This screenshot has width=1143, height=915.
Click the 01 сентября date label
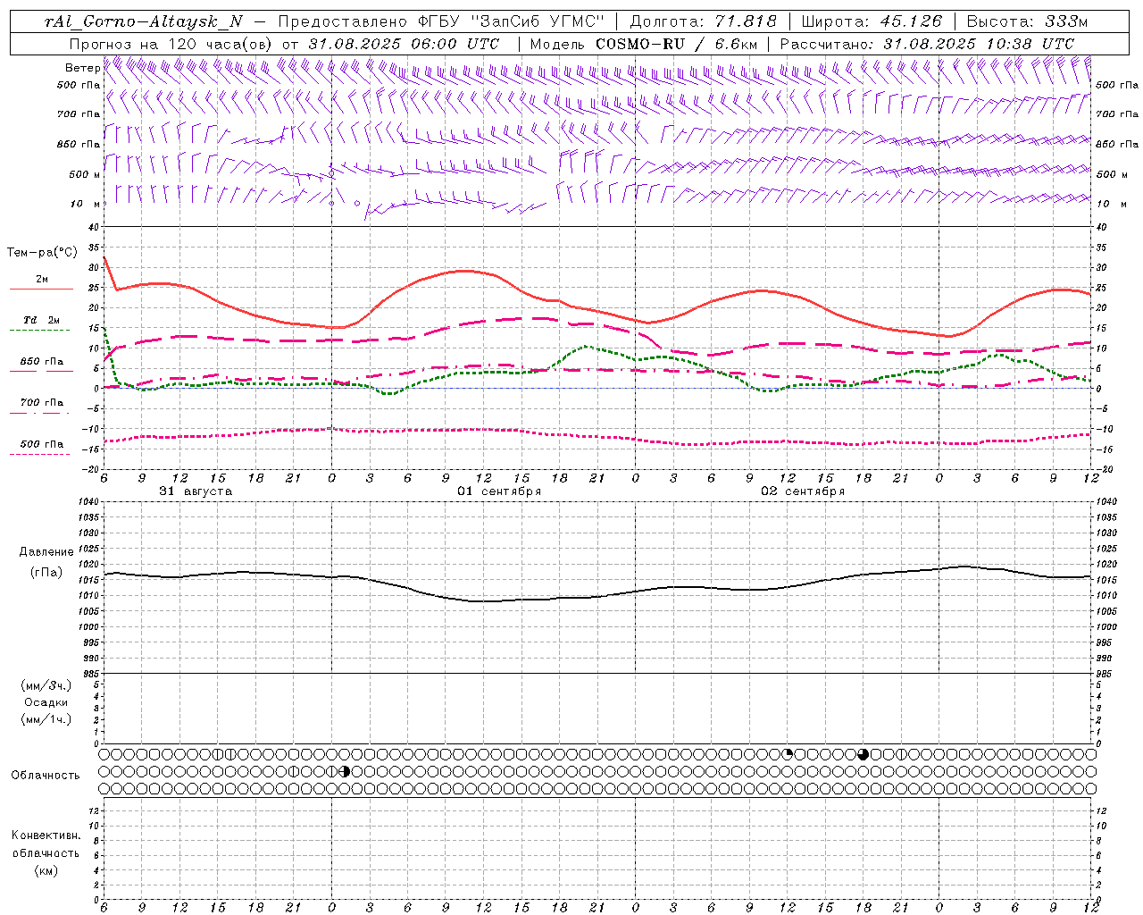[499, 491]
